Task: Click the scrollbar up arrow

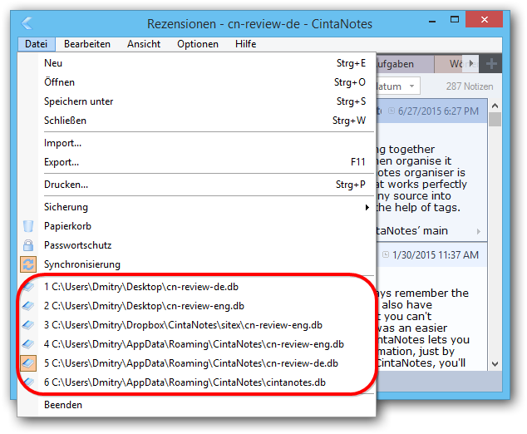Action: click(495, 106)
